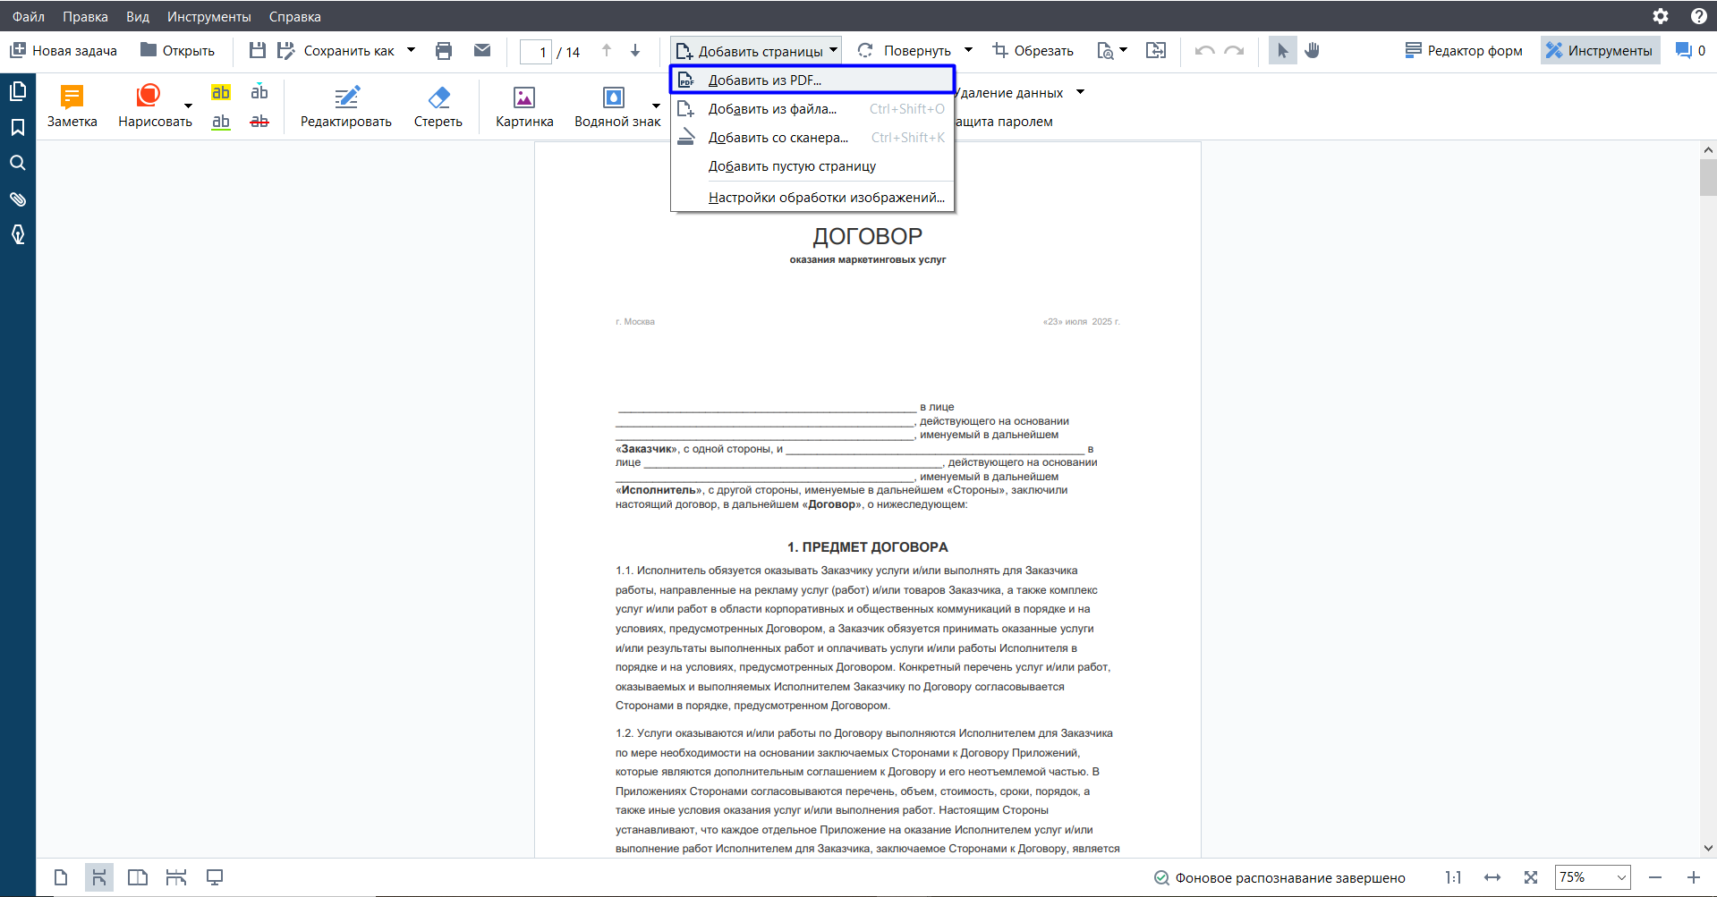The height and width of the screenshot is (897, 1717).
Task: Zoom out with the minus icon
Action: [x=1655, y=877]
